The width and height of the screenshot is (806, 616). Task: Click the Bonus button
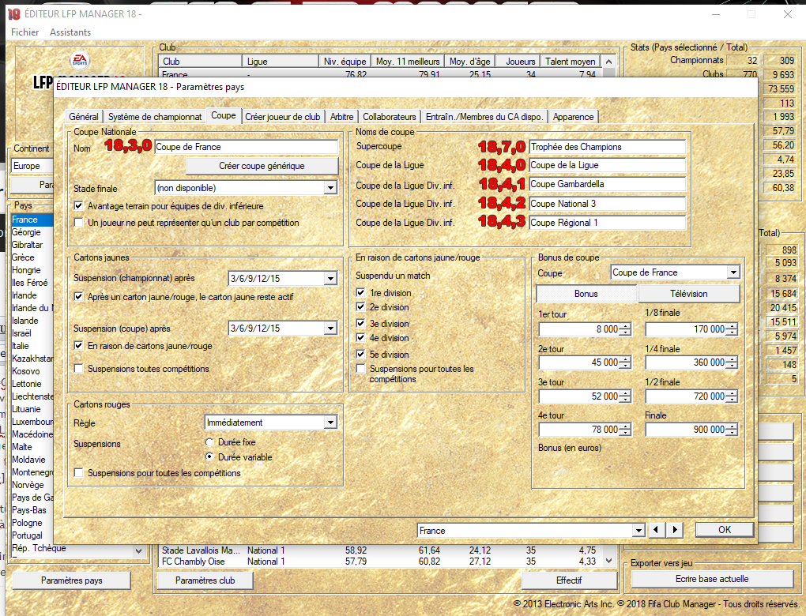click(586, 293)
